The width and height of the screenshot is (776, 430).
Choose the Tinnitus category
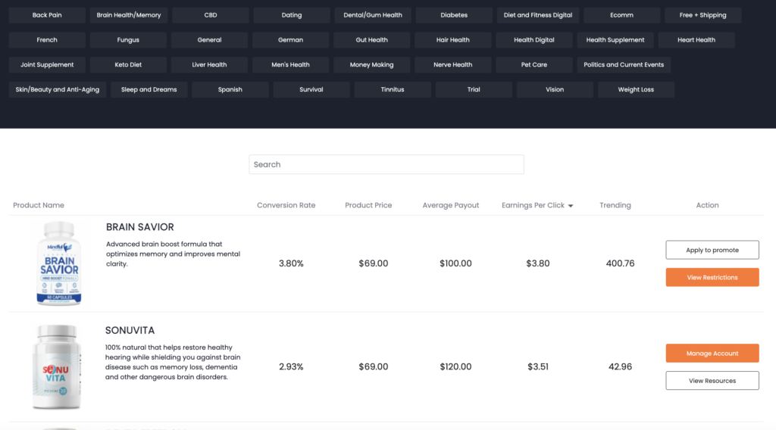click(393, 89)
